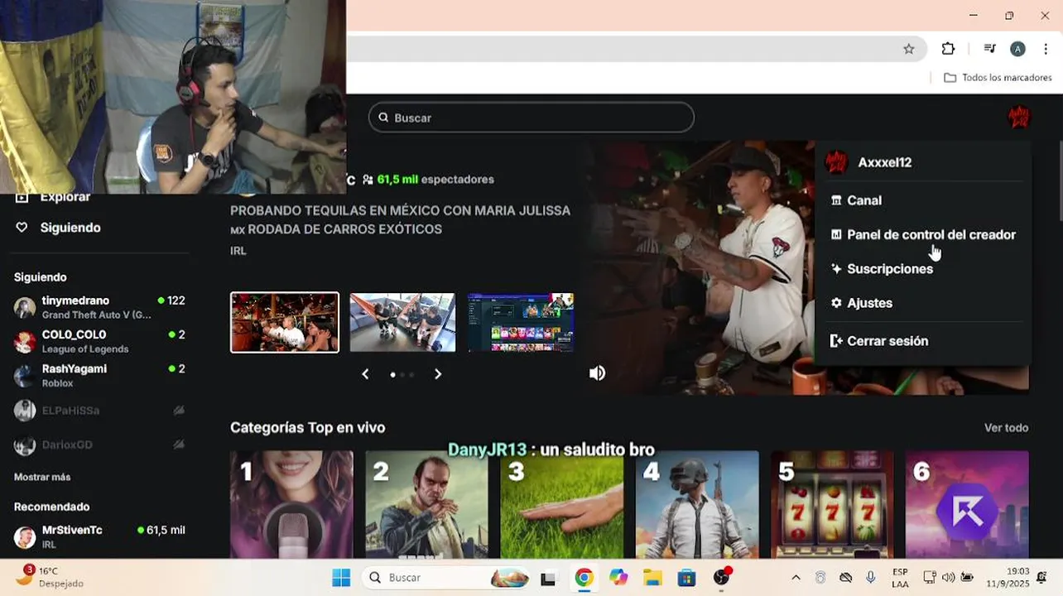
Task: Select Suscripciones in the user menu
Action: pyautogui.click(x=882, y=269)
